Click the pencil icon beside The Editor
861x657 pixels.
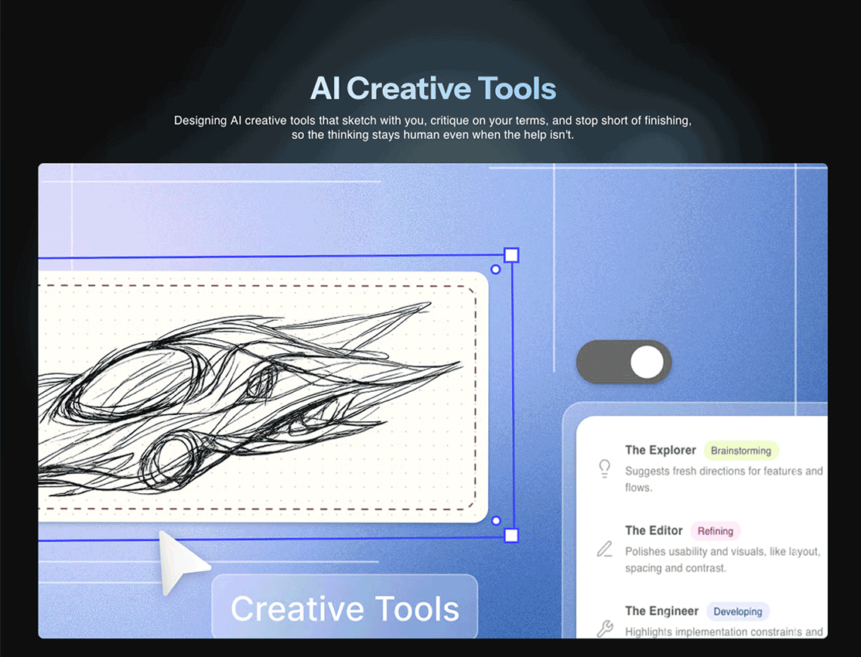(604, 549)
